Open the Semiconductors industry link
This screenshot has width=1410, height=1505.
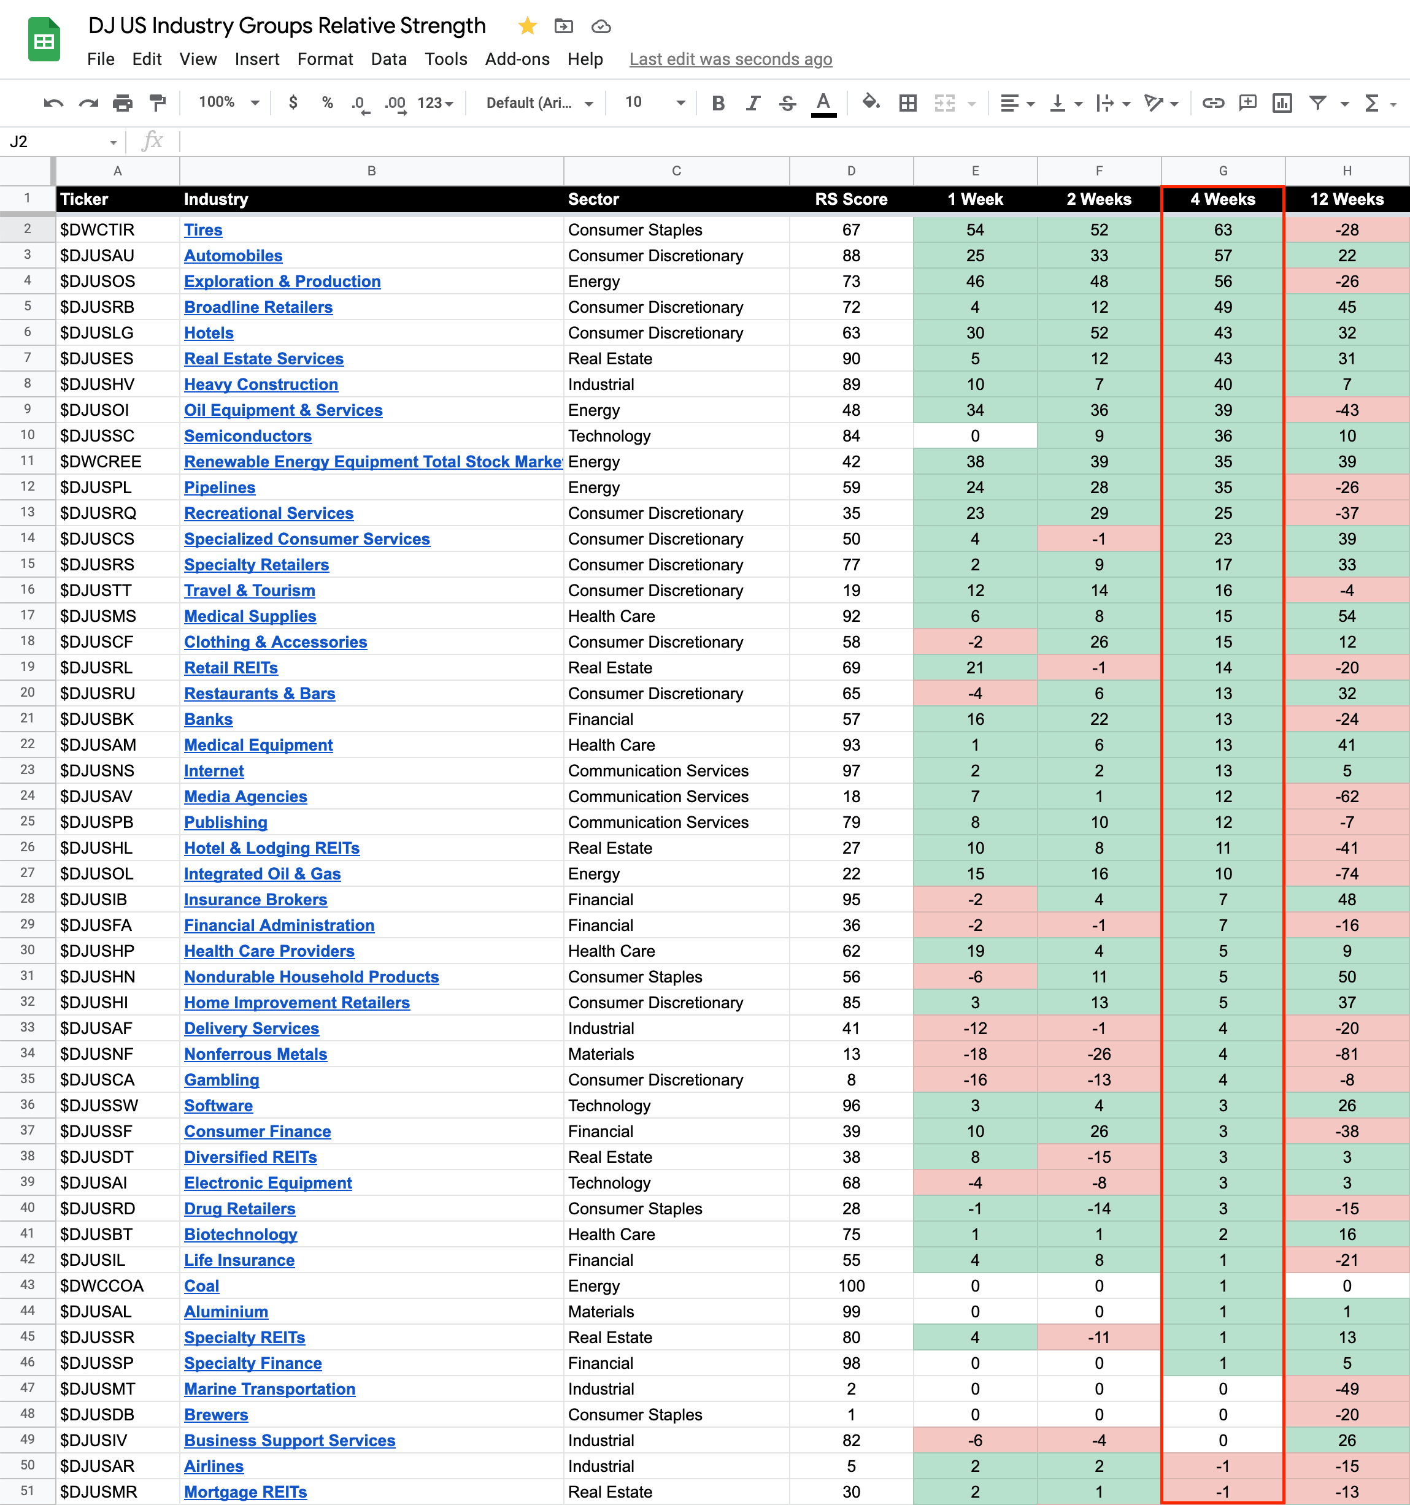(248, 436)
